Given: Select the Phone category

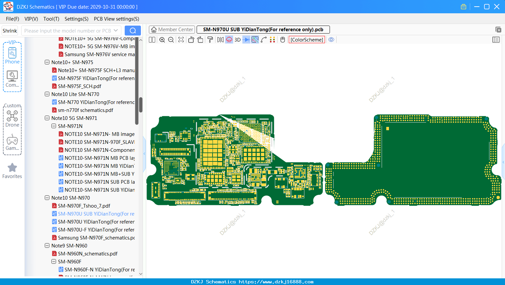Looking at the screenshot, I should [12, 55].
